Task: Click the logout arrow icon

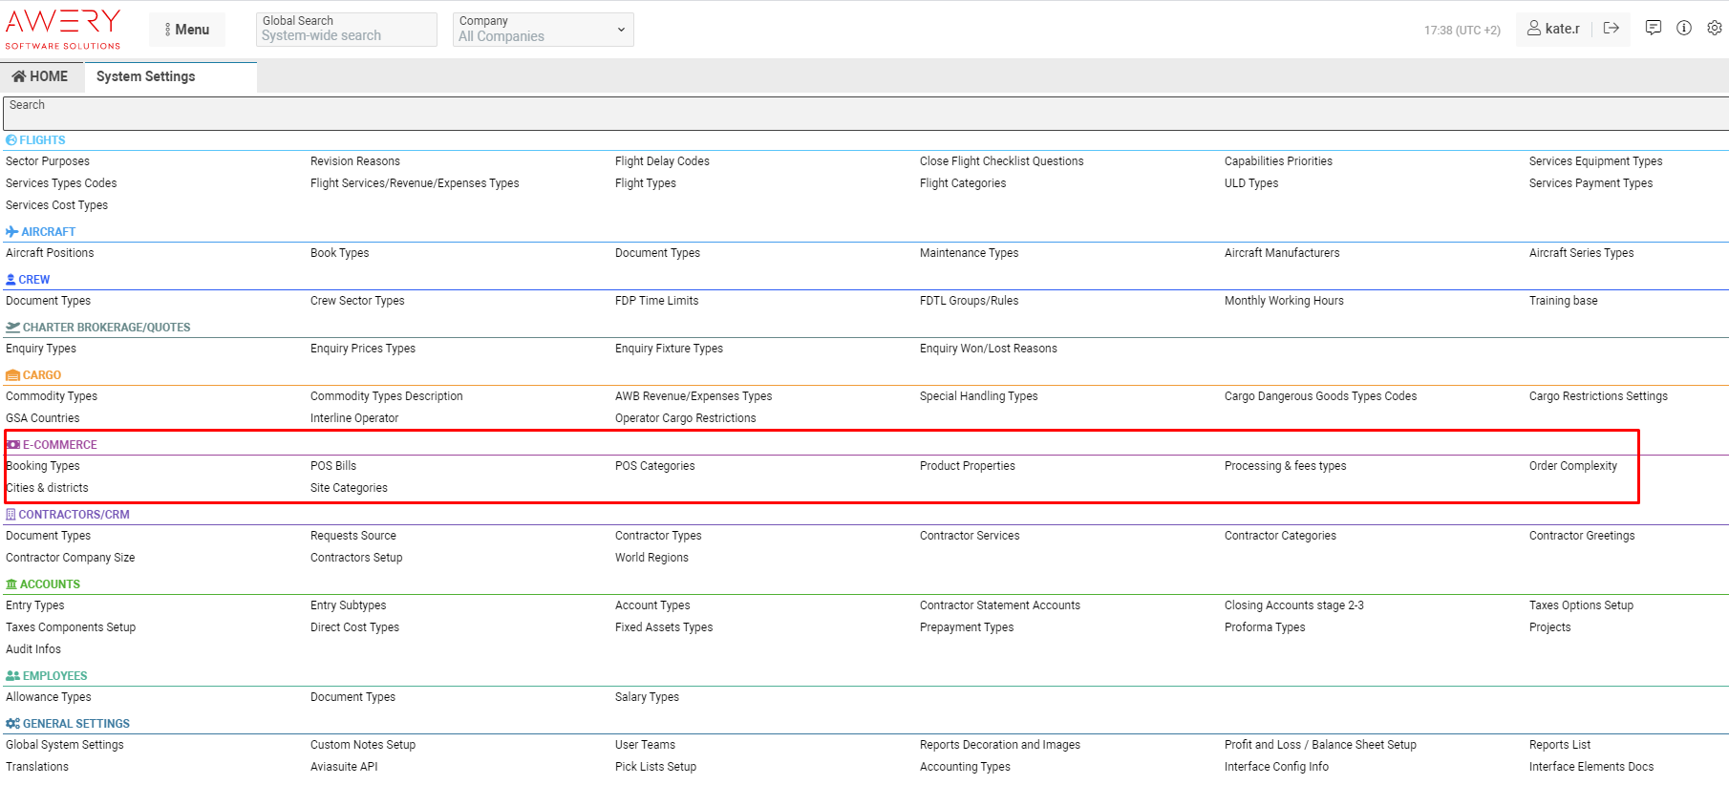Action: (1612, 29)
